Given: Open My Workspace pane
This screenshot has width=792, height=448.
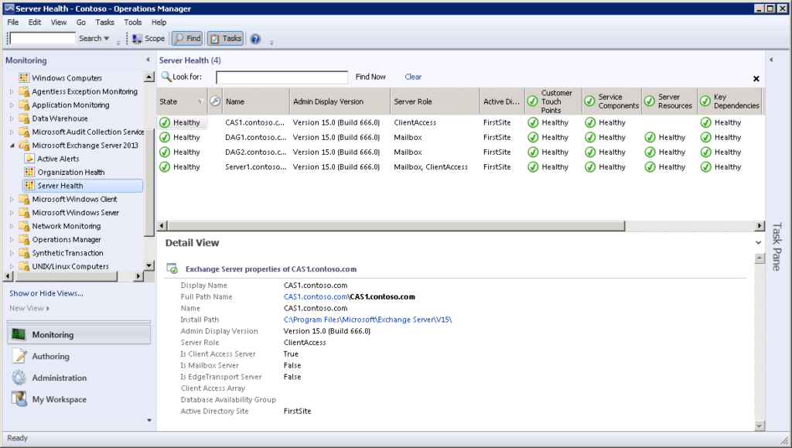Looking at the screenshot, I should (x=59, y=400).
